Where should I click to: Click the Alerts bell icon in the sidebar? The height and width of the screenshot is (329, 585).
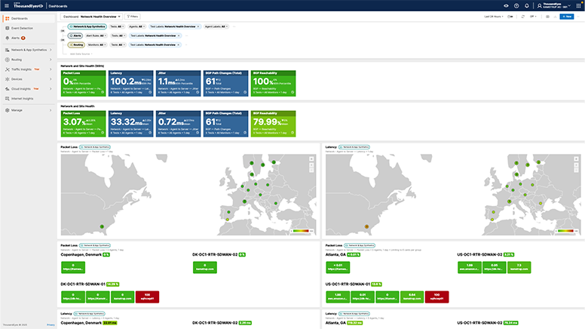[6, 37]
